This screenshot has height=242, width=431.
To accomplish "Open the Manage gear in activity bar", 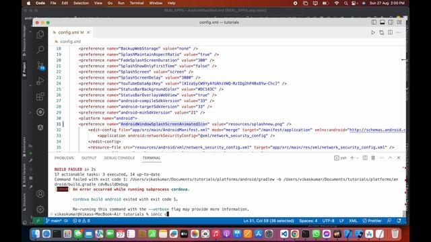I will (x=40, y=209).
